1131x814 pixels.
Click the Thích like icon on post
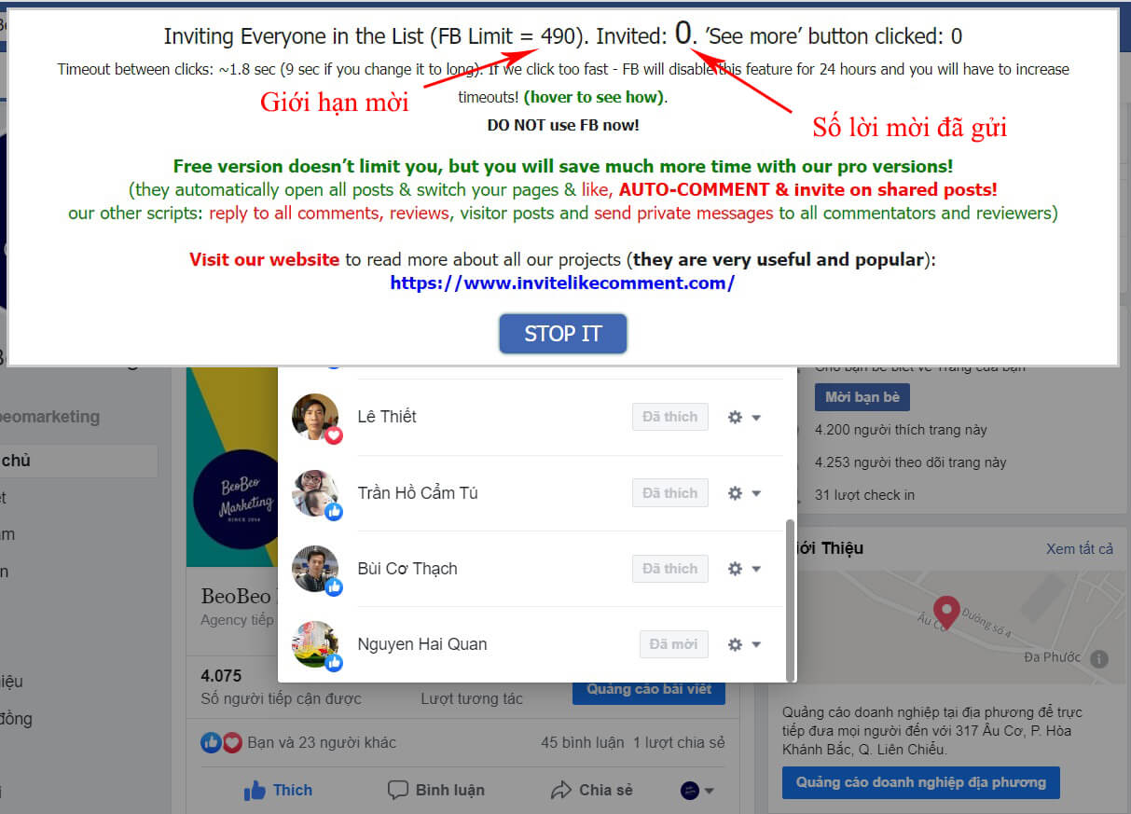pos(255,791)
